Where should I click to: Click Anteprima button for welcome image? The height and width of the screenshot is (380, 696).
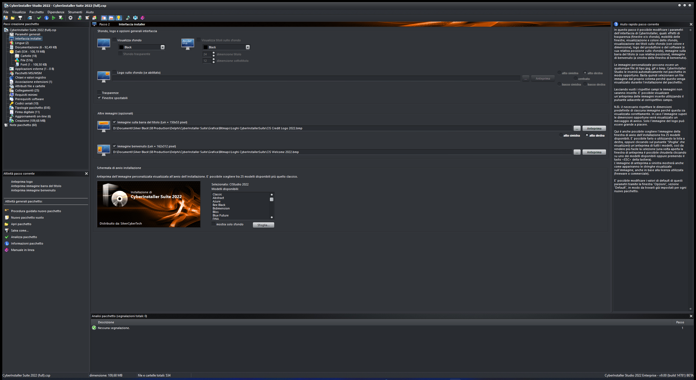(594, 152)
